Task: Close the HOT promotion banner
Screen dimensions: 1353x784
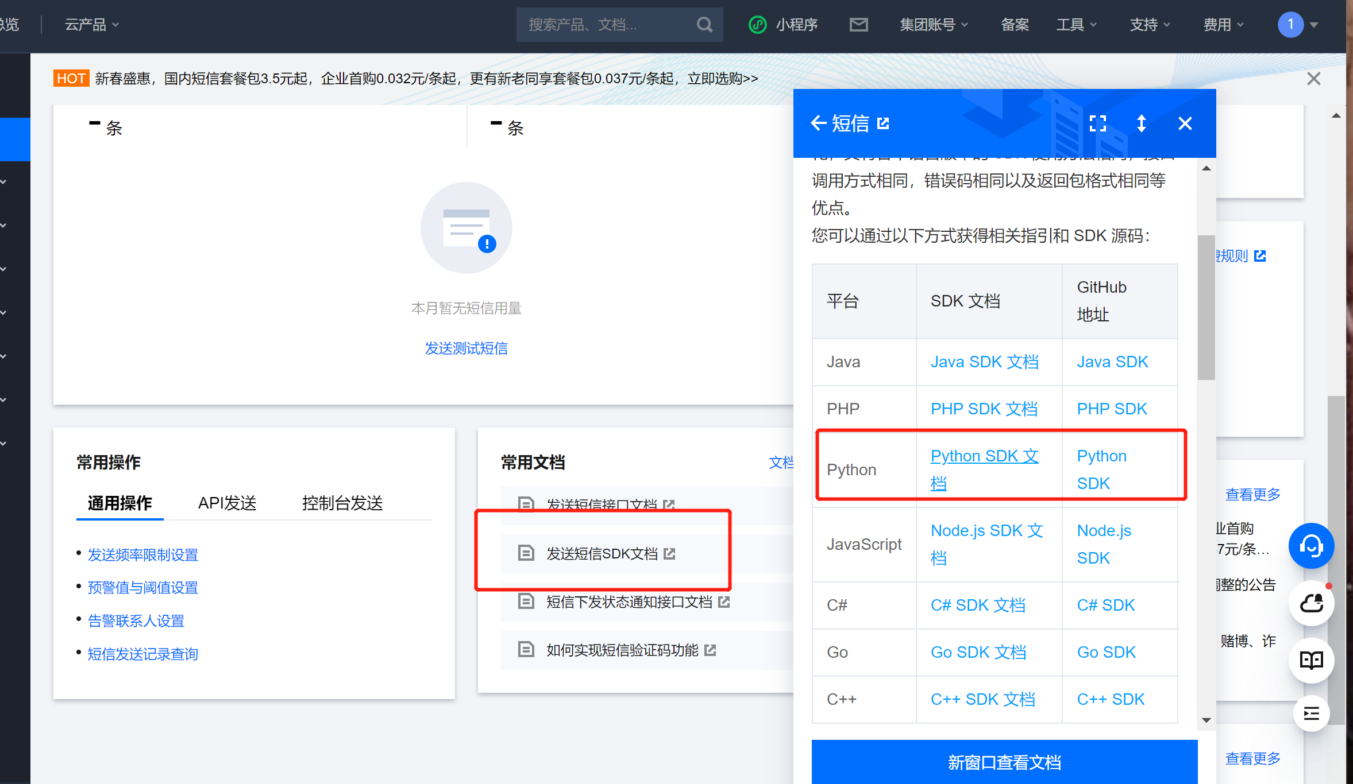Action: click(x=1313, y=79)
